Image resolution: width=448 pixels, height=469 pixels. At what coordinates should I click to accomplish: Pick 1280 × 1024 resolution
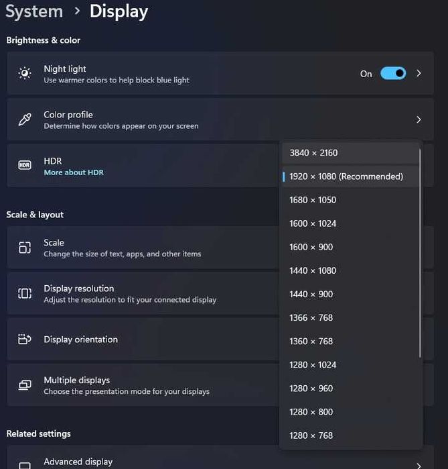pos(350,365)
